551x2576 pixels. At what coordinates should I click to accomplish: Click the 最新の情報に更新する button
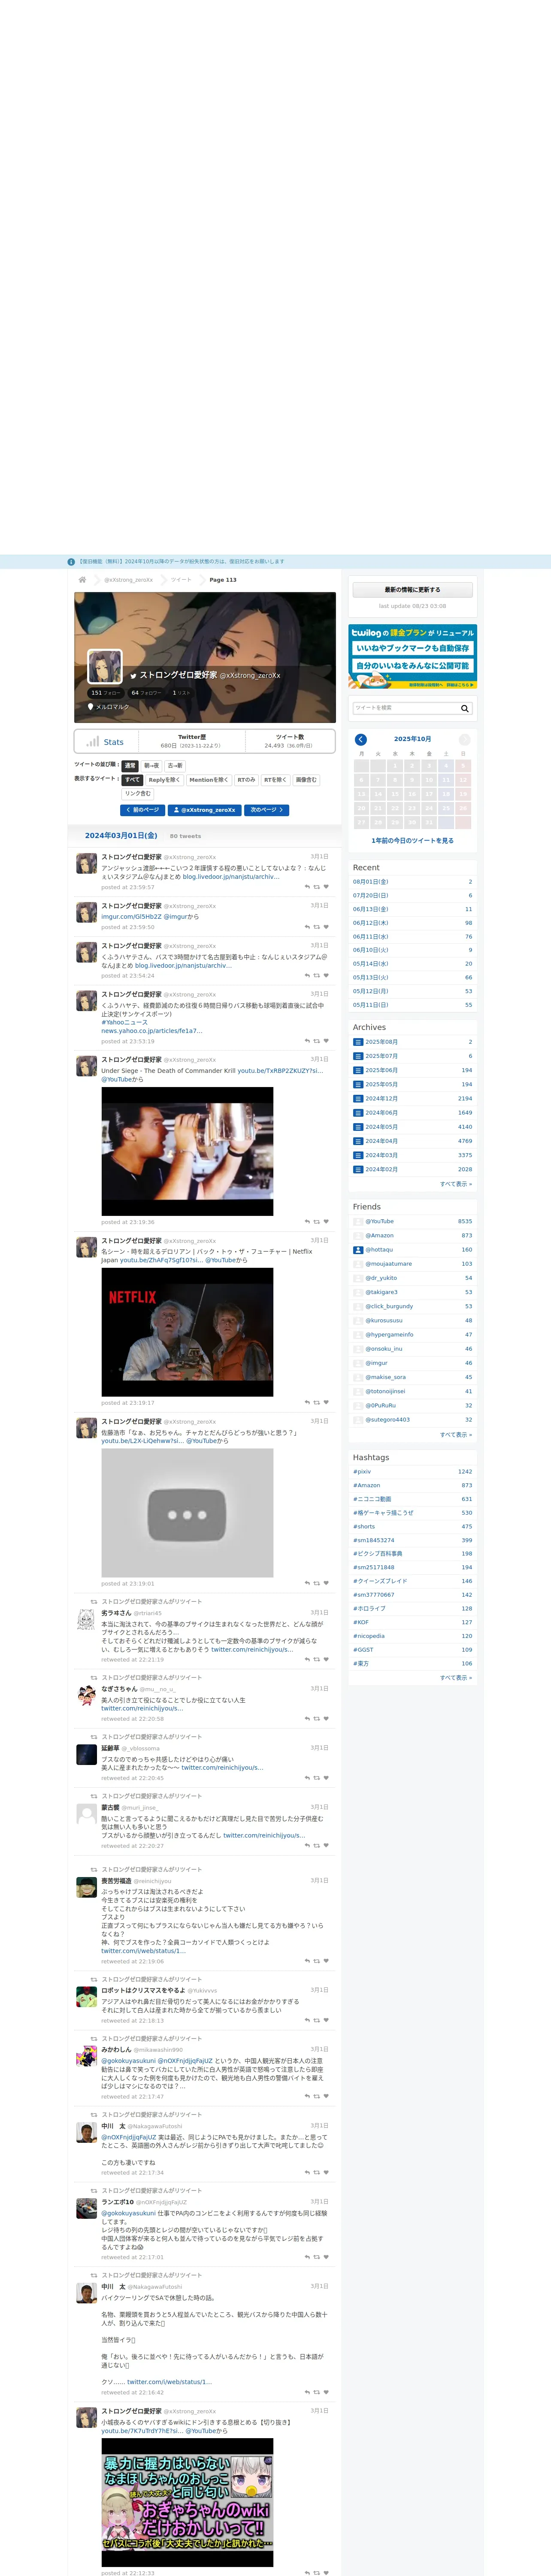[x=413, y=590]
